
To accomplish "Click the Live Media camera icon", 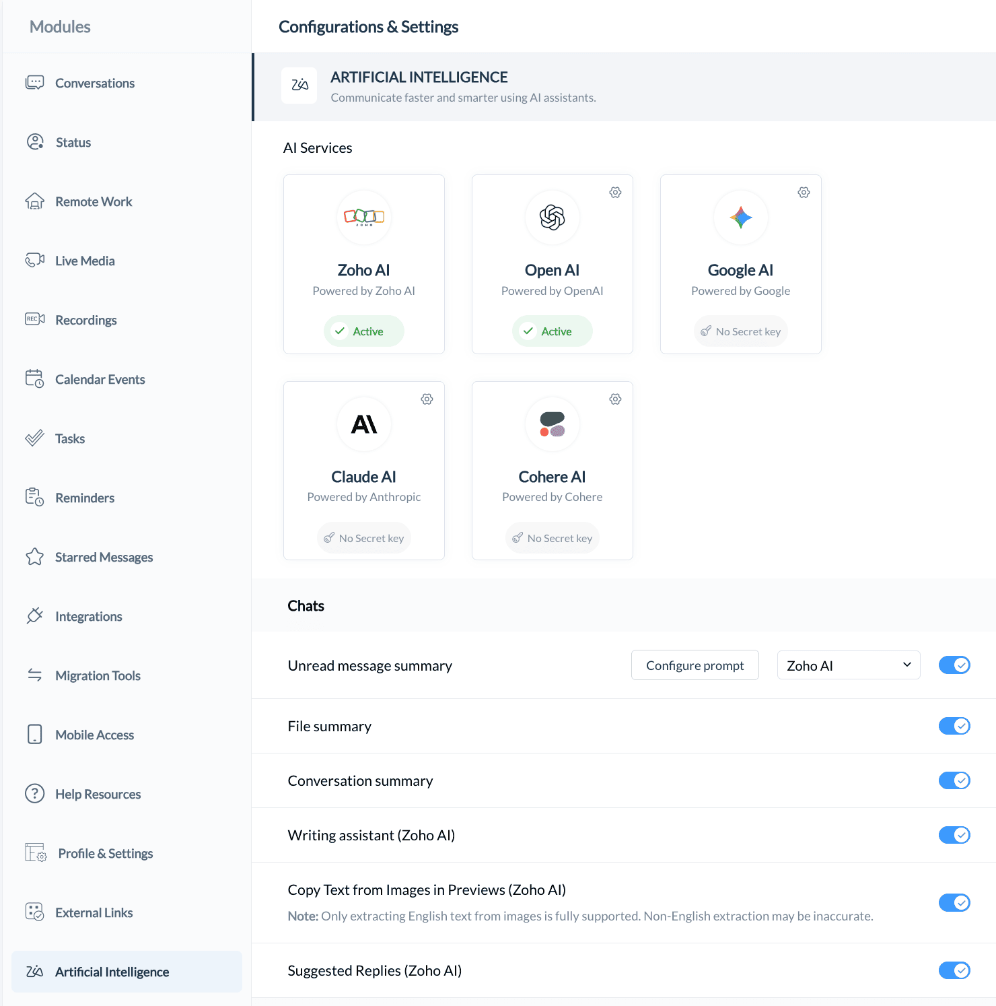I will tap(35, 261).
